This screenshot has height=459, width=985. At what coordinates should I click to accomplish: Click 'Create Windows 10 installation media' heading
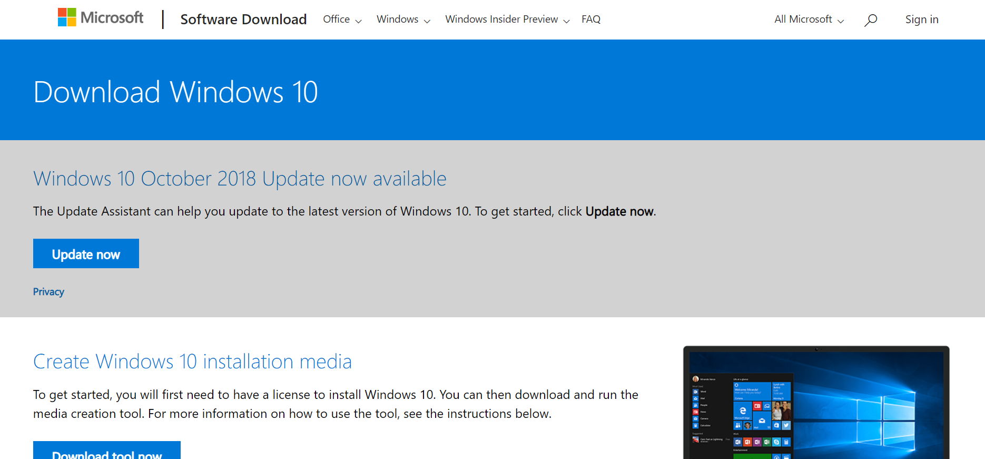192,362
